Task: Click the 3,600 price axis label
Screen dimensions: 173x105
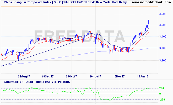Action: coord(163,14)
